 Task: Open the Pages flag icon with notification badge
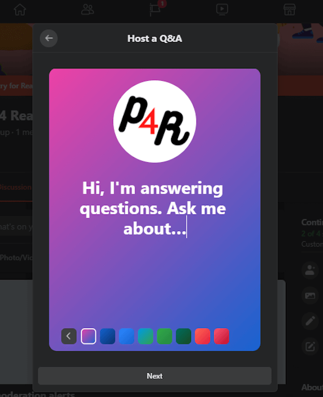[x=155, y=10]
